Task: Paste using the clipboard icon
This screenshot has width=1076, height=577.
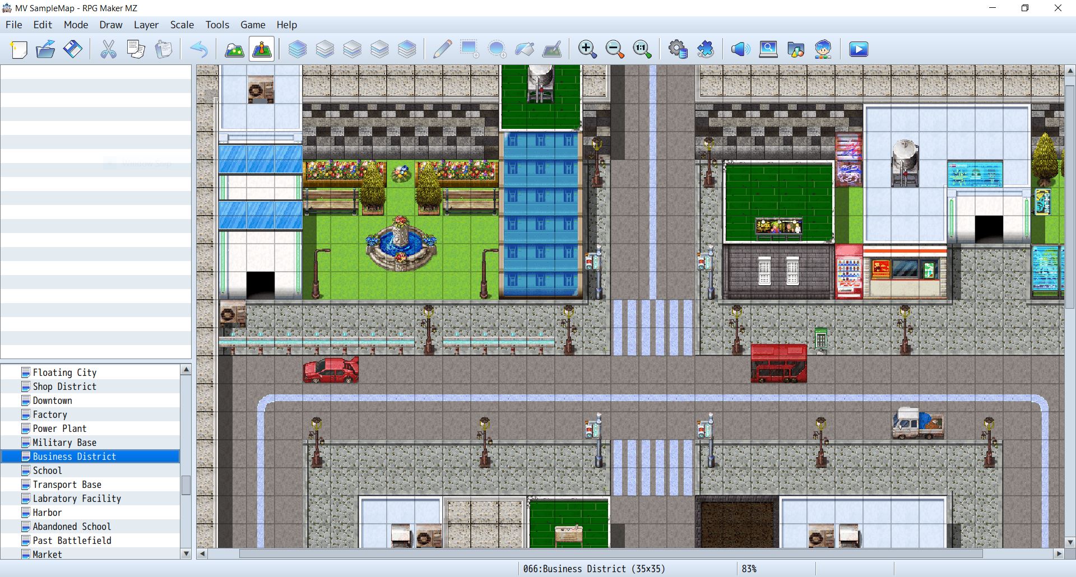Action: 163,49
